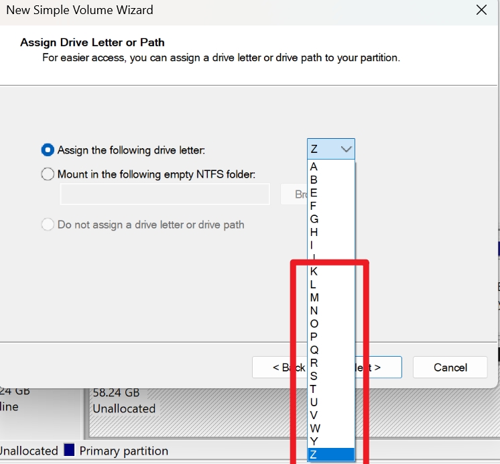The image size is (500, 464).
Task: Select "Assign the following drive letter" radio
Action: click(48, 150)
